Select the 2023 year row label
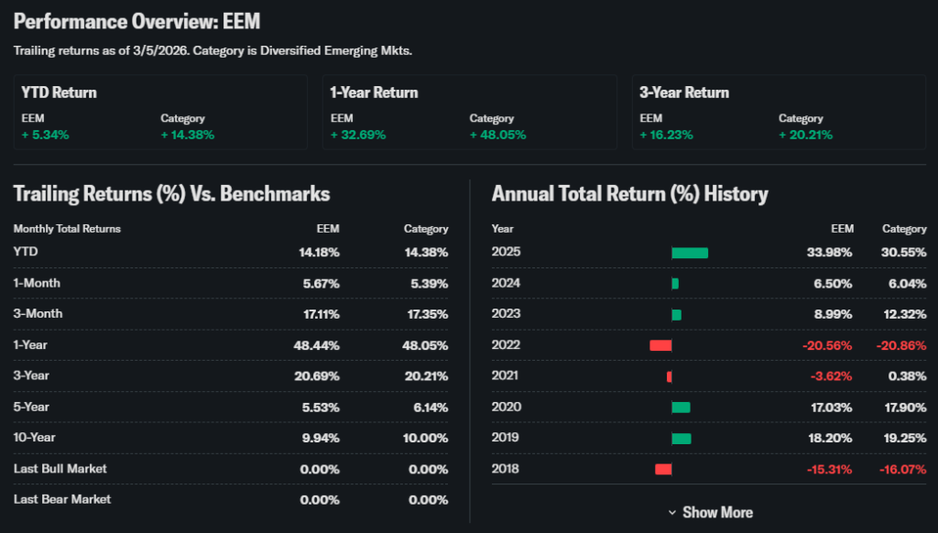Screen dimensions: 938x533 coord(506,314)
